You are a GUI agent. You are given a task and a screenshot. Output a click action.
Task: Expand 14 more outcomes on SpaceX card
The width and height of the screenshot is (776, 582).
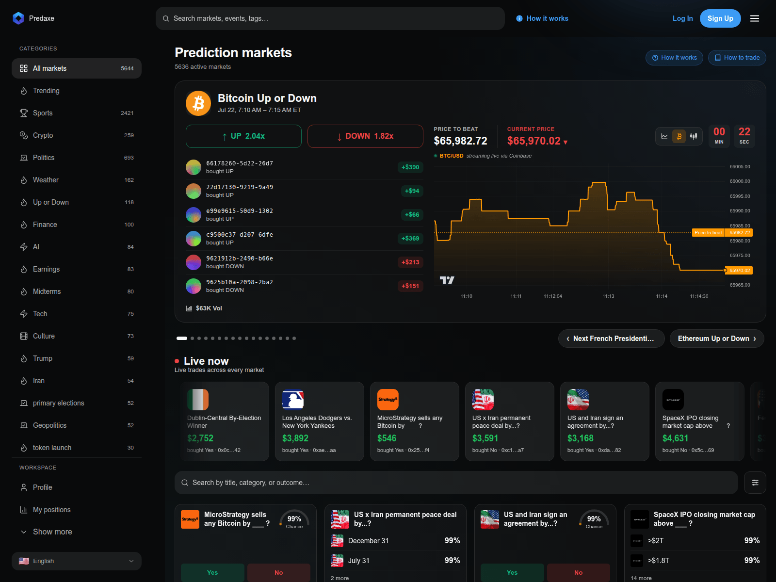coord(641,578)
